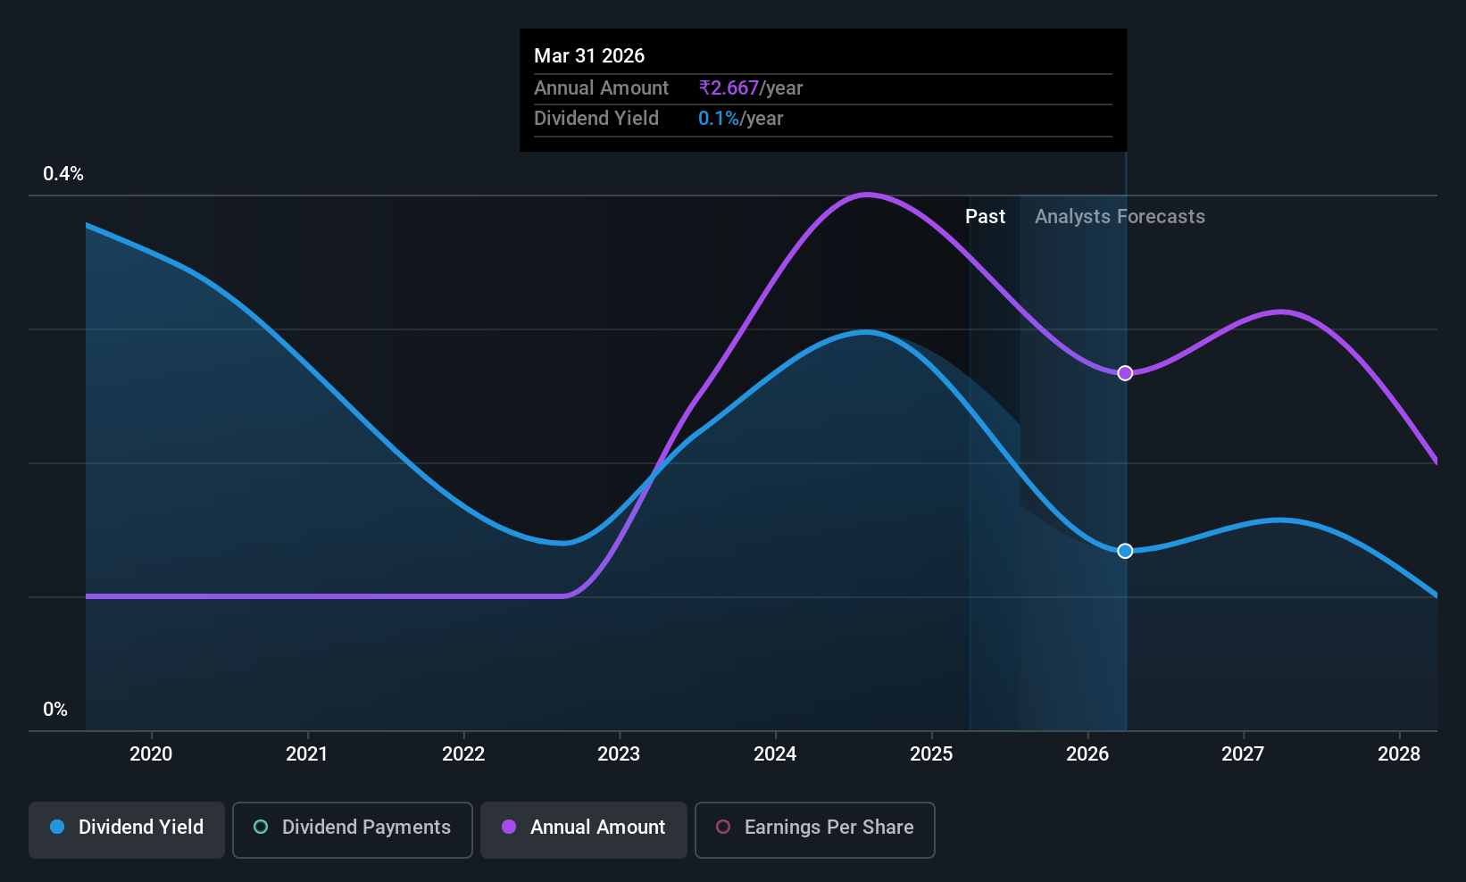Click blue Dividend Yield marker at Mar 2026
This screenshot has width=1466, height=882.
point(1125,551)
